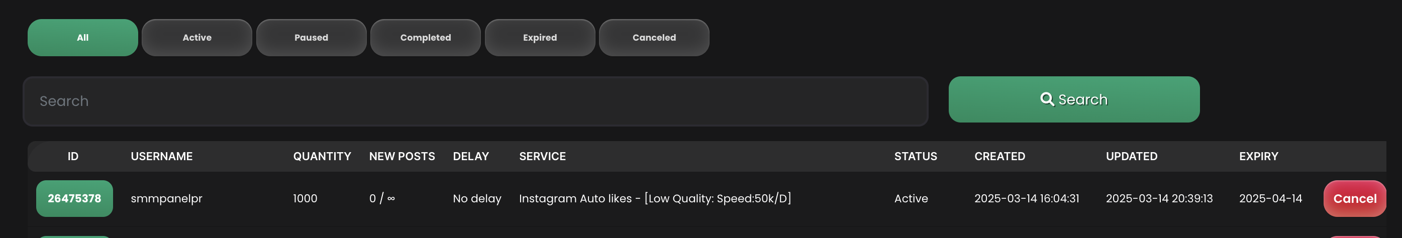View the Expired subscriptions tab
1402x238 pixels.
540,38
